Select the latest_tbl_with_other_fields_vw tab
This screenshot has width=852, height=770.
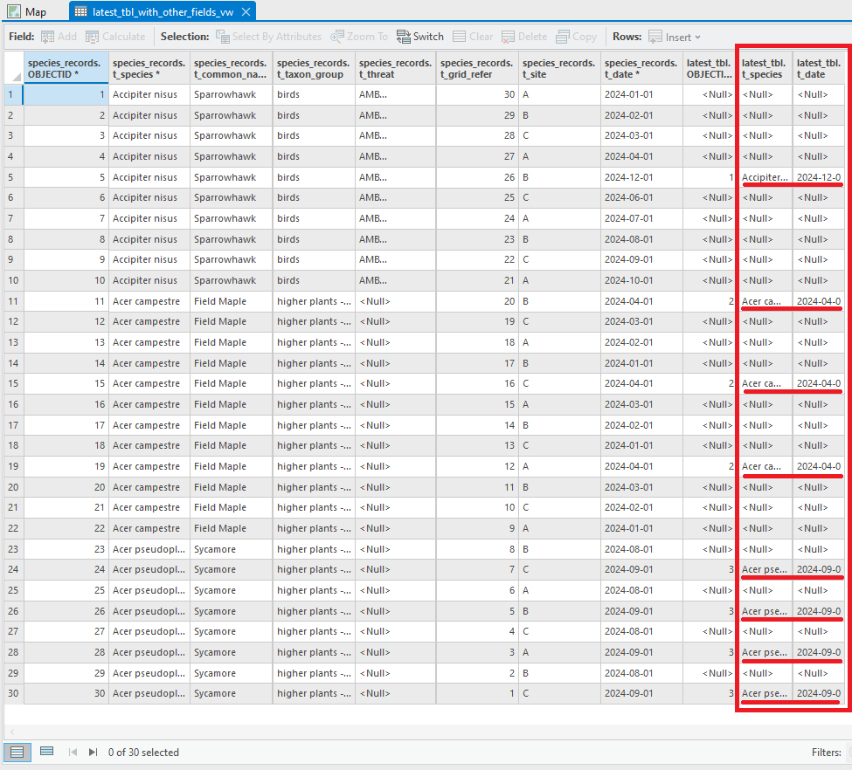pos(163,11)
